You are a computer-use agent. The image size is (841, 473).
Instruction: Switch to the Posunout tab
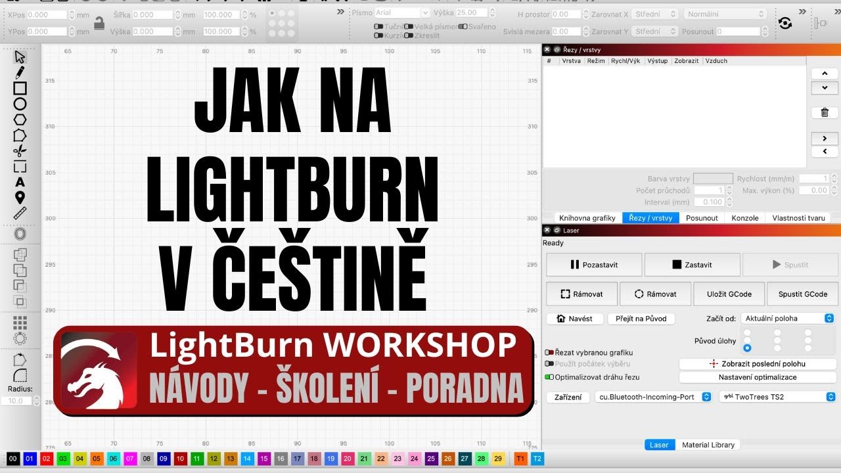click(702, 218)
